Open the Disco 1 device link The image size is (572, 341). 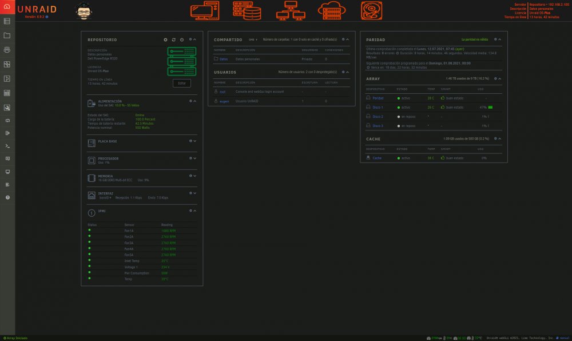[378, 108]
